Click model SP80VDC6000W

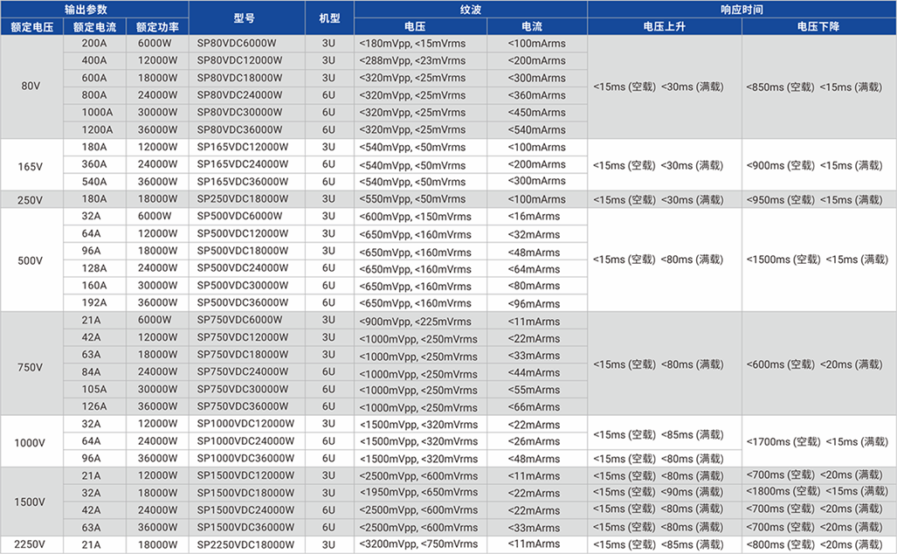[237, 44]
